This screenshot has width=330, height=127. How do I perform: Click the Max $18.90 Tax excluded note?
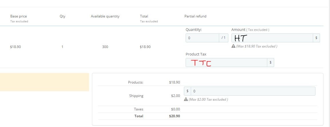257,46
